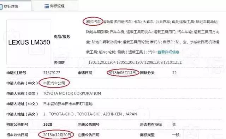Click the 申请人地址（中文） label
Viewport: 226px width, 139px height.
pyautogui.click(x=22, y=104)
